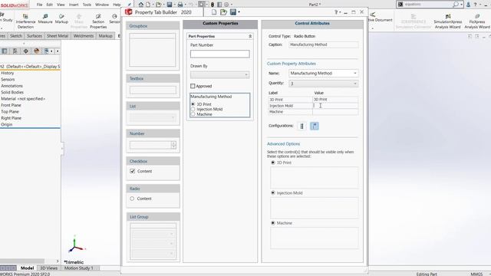Click the Rebuild traffic light icon
Image resolution: width=491 pixels, height=276 pixels.
pyautogui.click(x=213, y=5)
